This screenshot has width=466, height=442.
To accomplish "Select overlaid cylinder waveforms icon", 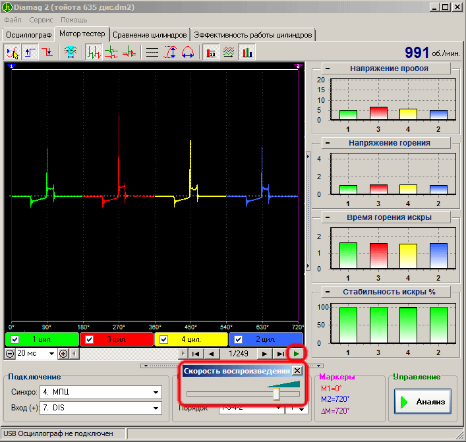I will point(129,52).
